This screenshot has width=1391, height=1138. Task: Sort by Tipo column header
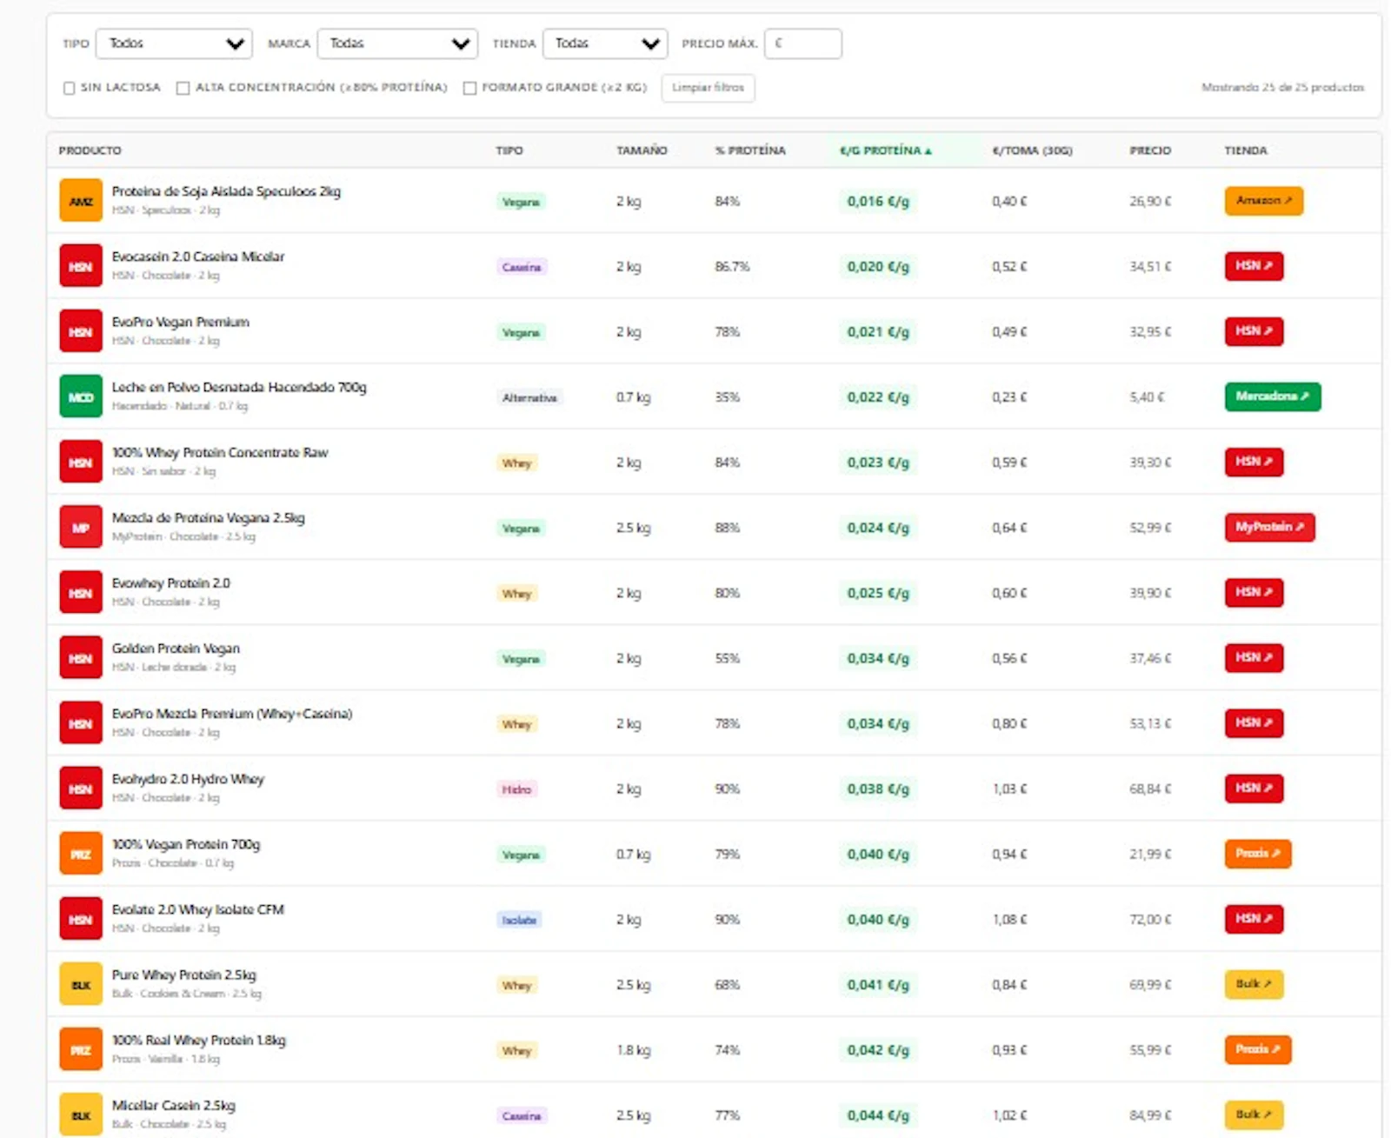point(509,150)
